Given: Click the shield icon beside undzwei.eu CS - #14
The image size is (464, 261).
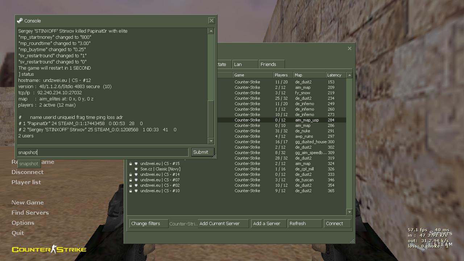Looking at the screenshot, I should 136,174.
